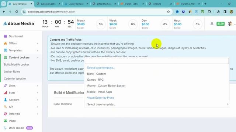
Task: Click the AdblueMedia logo
Action: (x=19, y=23)
